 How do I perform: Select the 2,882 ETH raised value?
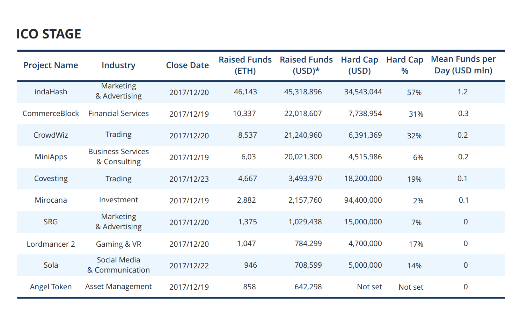(x=247, y=200)
